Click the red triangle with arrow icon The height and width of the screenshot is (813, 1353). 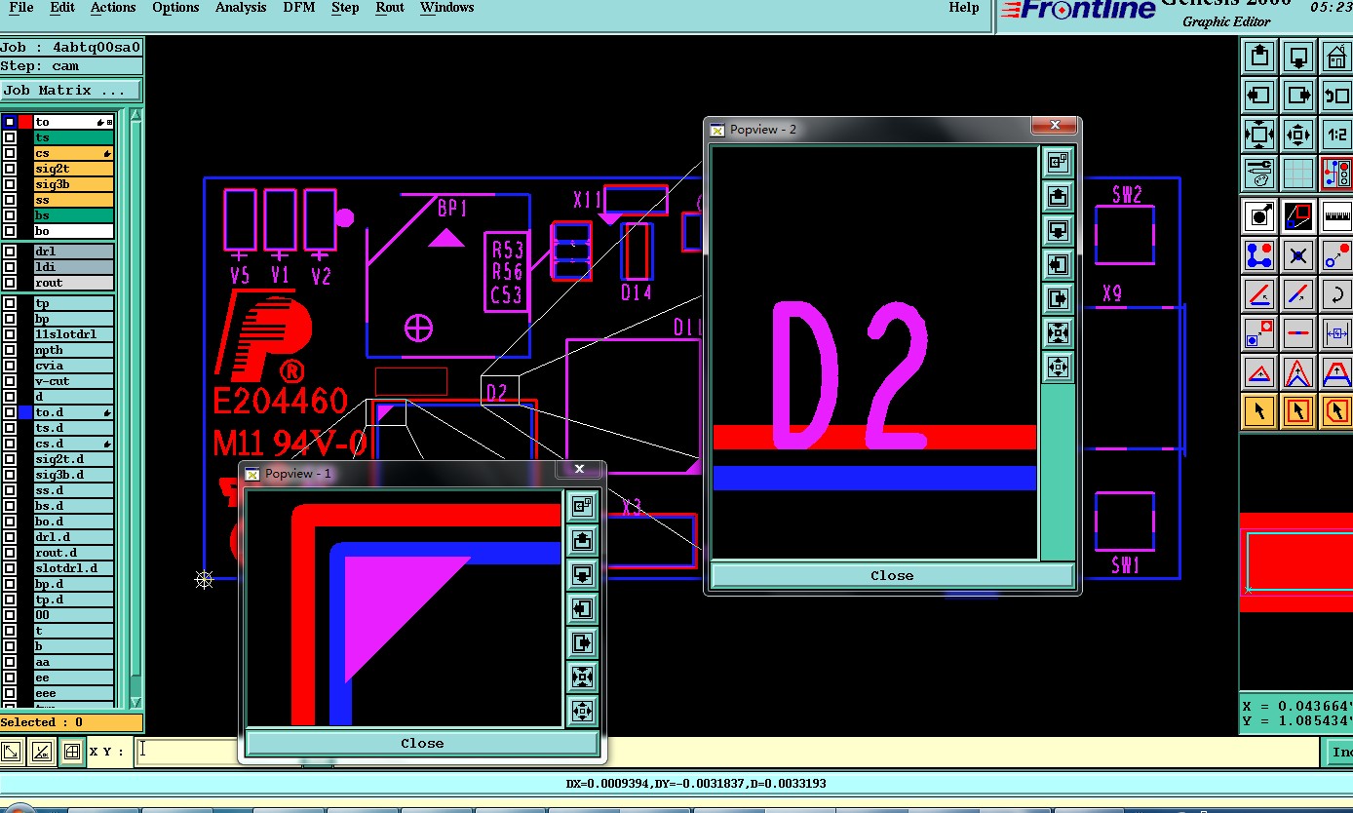[1259, 372]
